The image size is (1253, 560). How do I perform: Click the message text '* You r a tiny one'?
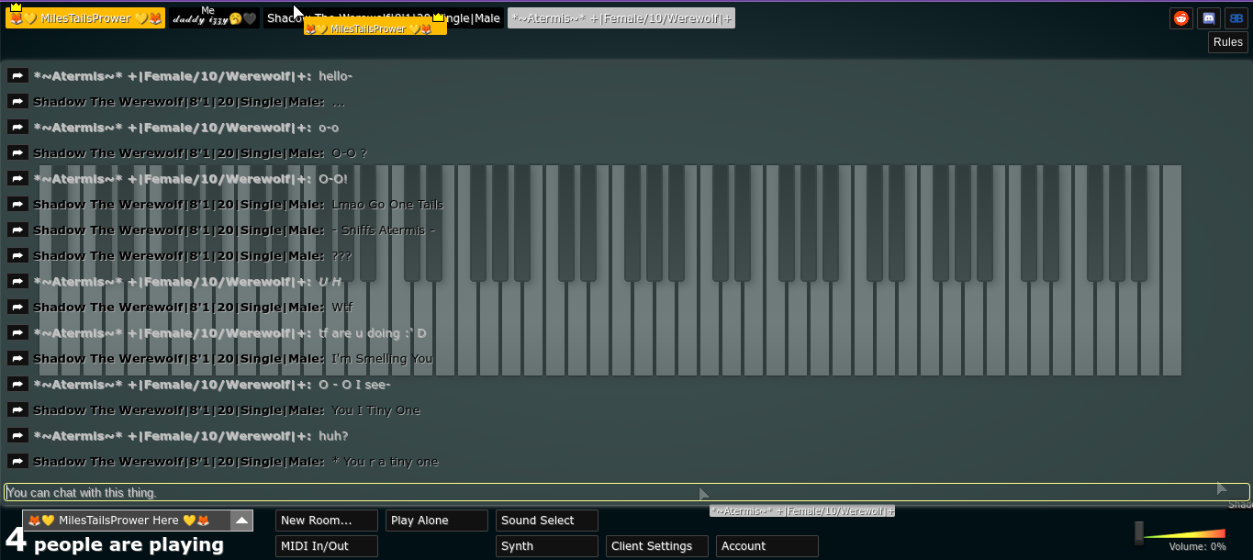386,462
